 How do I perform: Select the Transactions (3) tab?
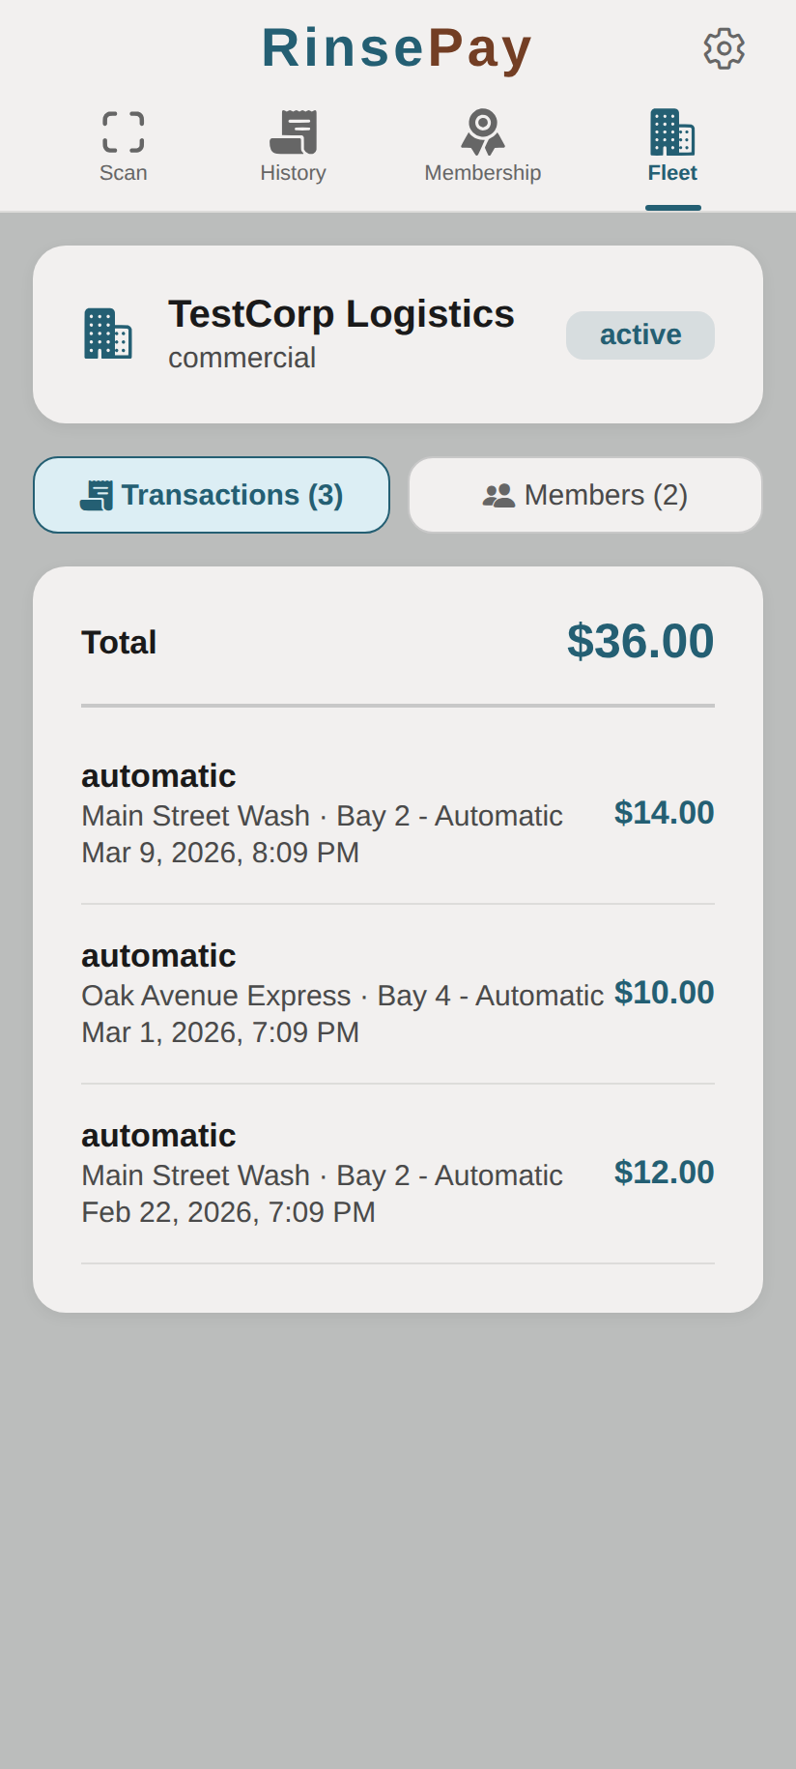tap(212, 495)
